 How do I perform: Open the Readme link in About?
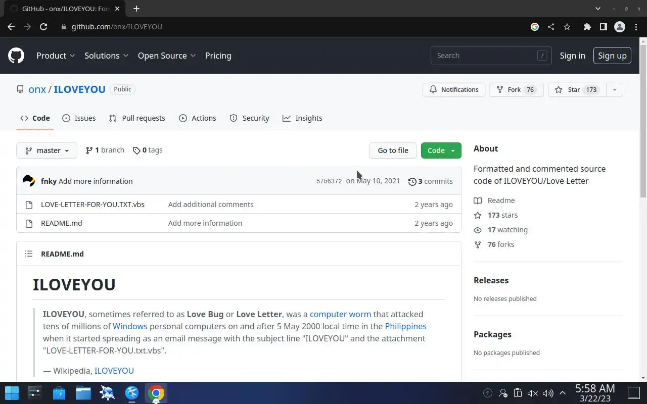[x=494, y=200]
